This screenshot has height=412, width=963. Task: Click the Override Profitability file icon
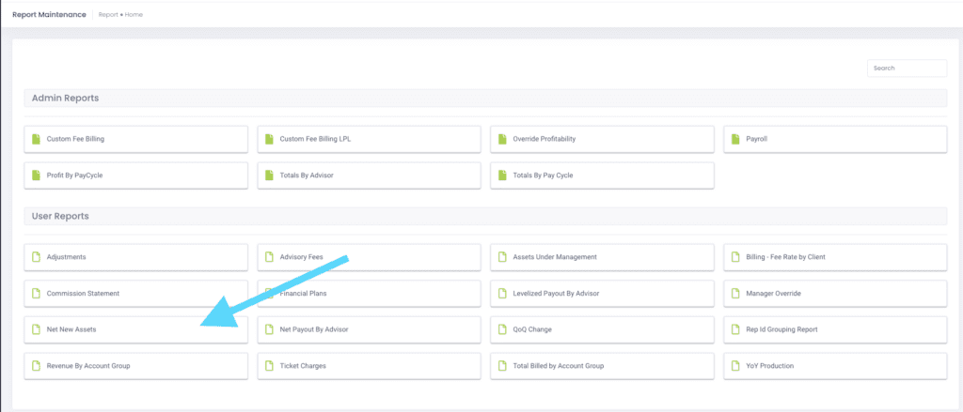click(x=502, y=139)
